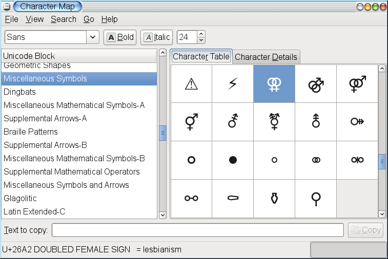
Task: Click the character table vertical scrollbar handle
Action: [382, 162]
